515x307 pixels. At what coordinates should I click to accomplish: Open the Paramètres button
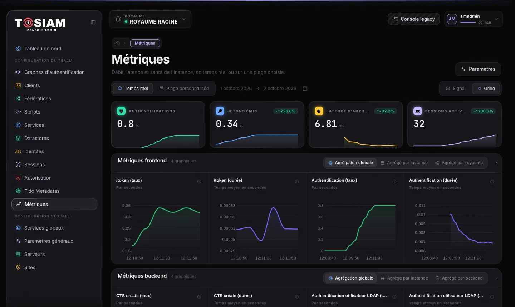(x=478, y=69)
